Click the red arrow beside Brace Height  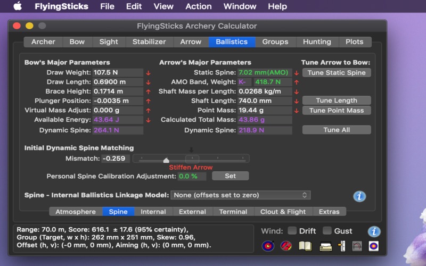point(149,92)
